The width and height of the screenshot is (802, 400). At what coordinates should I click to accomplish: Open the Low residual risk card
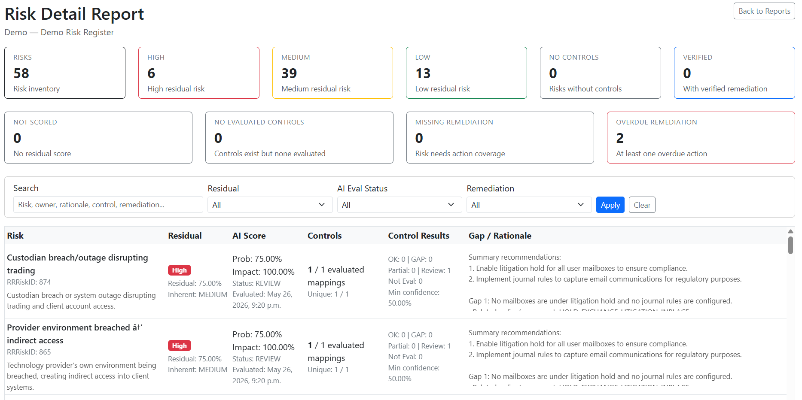point(466,73)
